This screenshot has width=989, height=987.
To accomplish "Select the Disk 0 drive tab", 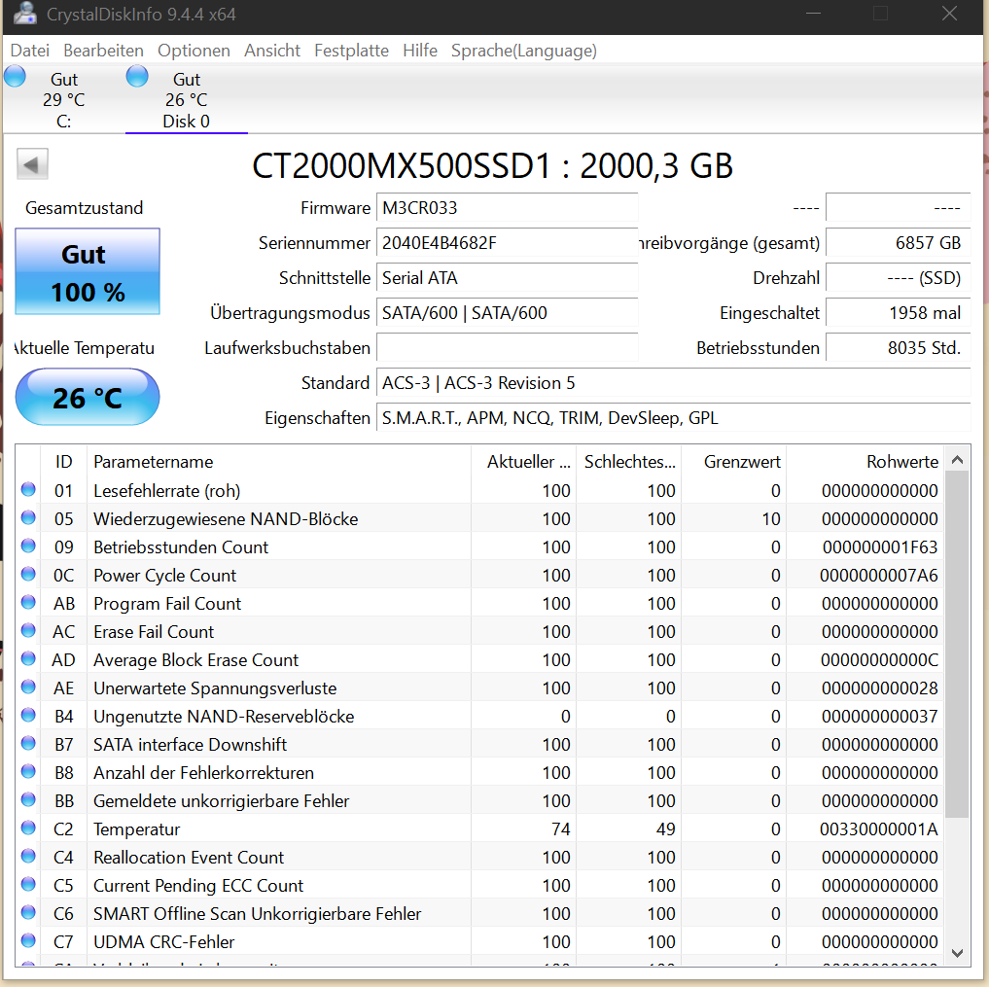I will point(186,99).
